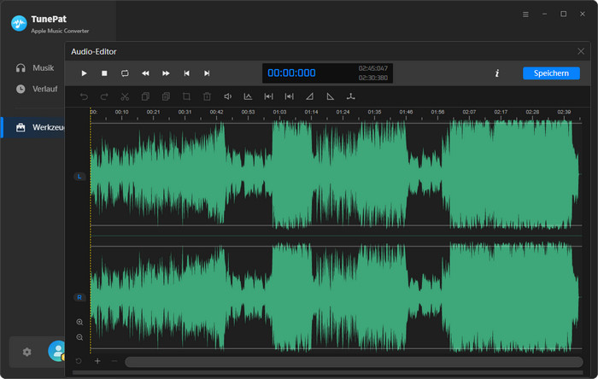Click the total duration 02:45:047 text

click(372, 68)
